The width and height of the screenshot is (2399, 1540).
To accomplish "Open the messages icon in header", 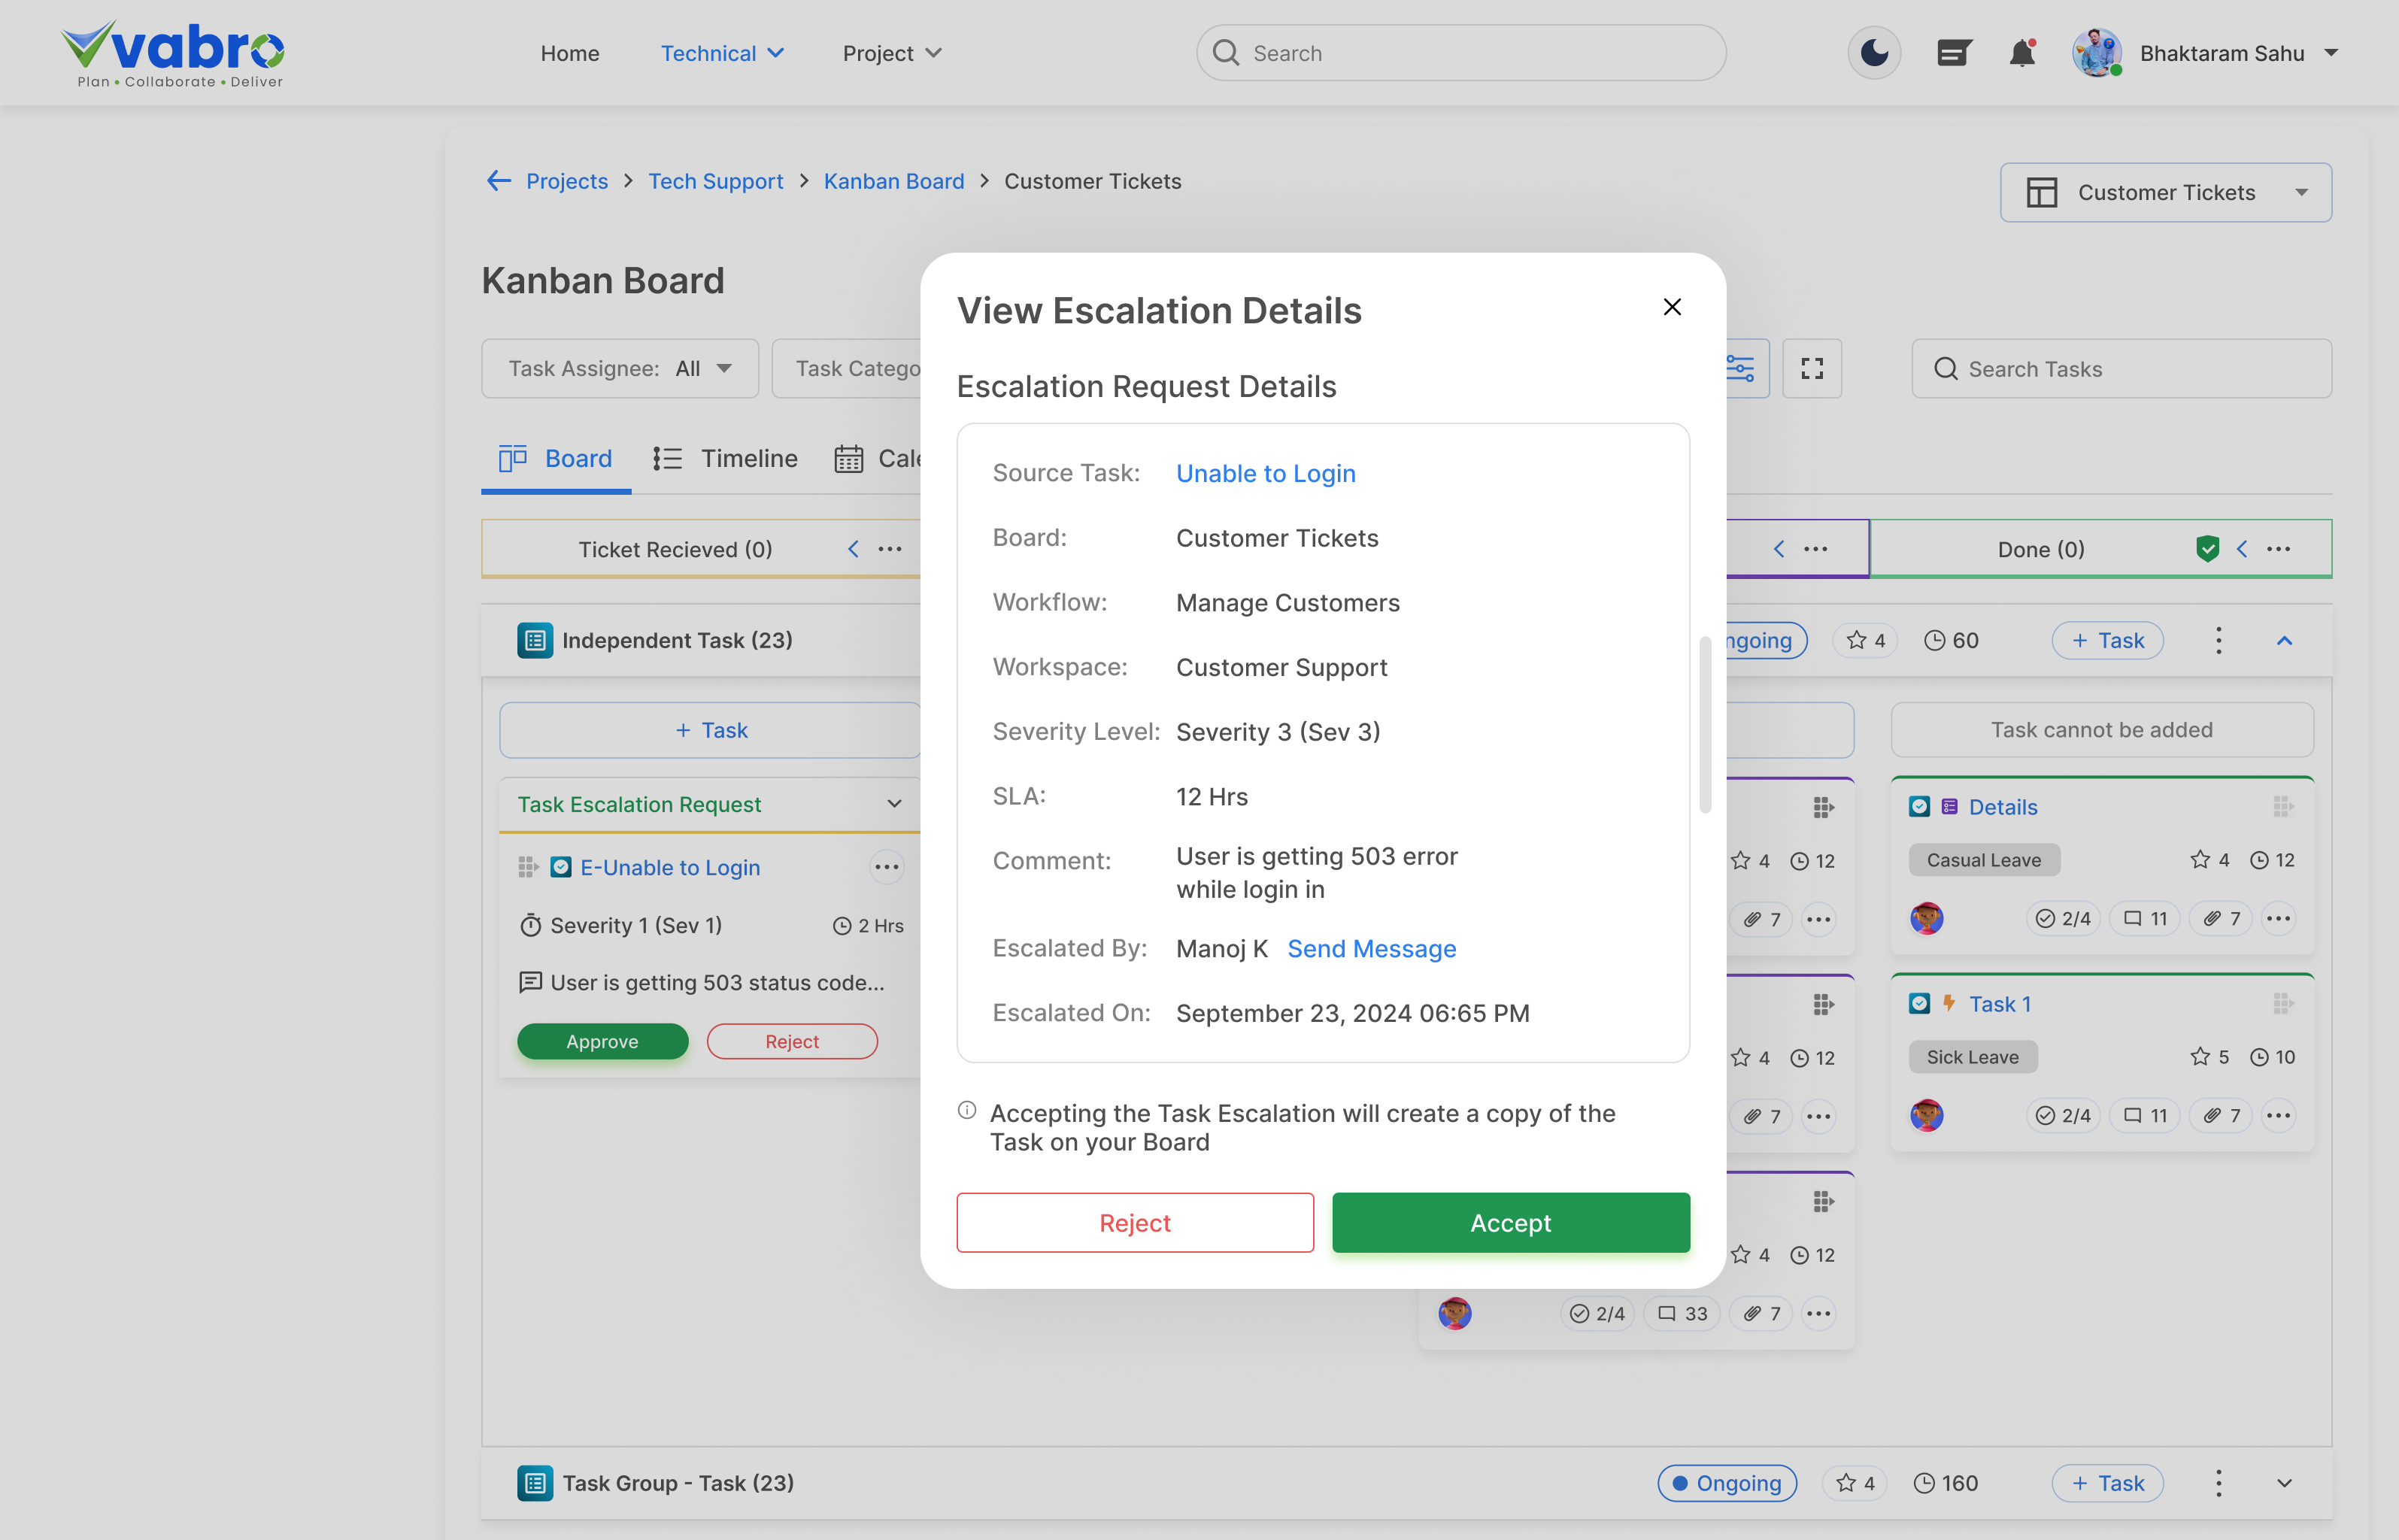I will [x=1953, y=53].
